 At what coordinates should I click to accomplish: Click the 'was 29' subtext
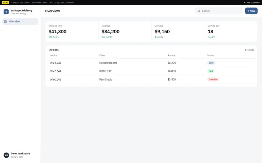pyautogui.click(x=211, y=37)
